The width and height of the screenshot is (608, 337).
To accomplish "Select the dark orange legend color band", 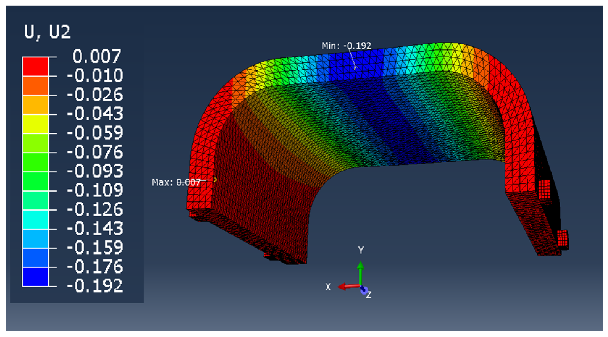I will [35, 86].
